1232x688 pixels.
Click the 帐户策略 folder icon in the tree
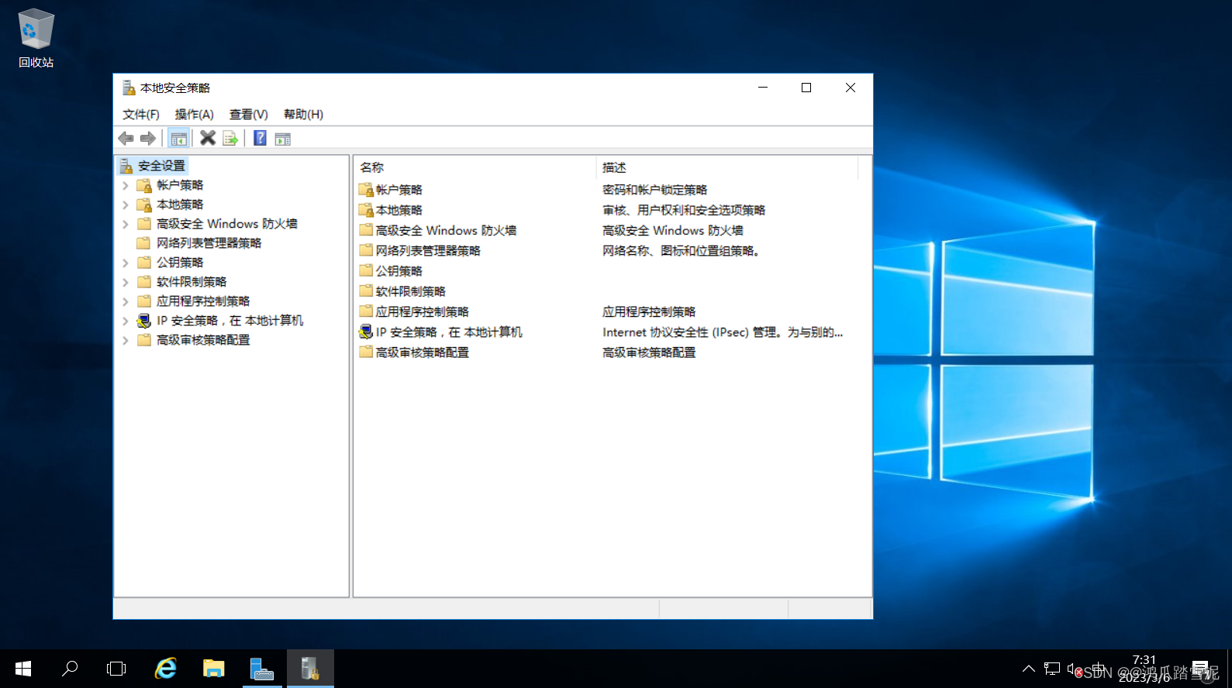click(x=144, y=185)
